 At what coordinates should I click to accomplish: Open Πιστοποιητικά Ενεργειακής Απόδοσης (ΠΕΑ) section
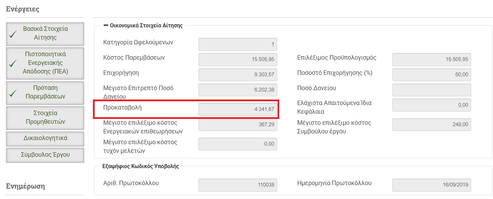click(x=45, y=63)
